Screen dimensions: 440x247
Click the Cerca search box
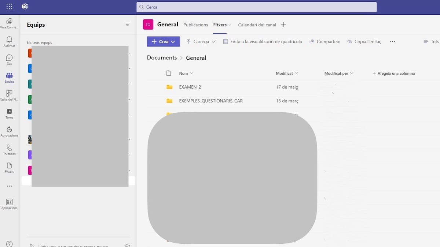(257, 7)
